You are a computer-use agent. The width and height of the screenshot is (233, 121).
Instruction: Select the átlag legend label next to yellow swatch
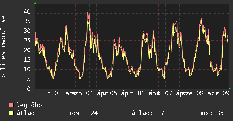(25, 113)
